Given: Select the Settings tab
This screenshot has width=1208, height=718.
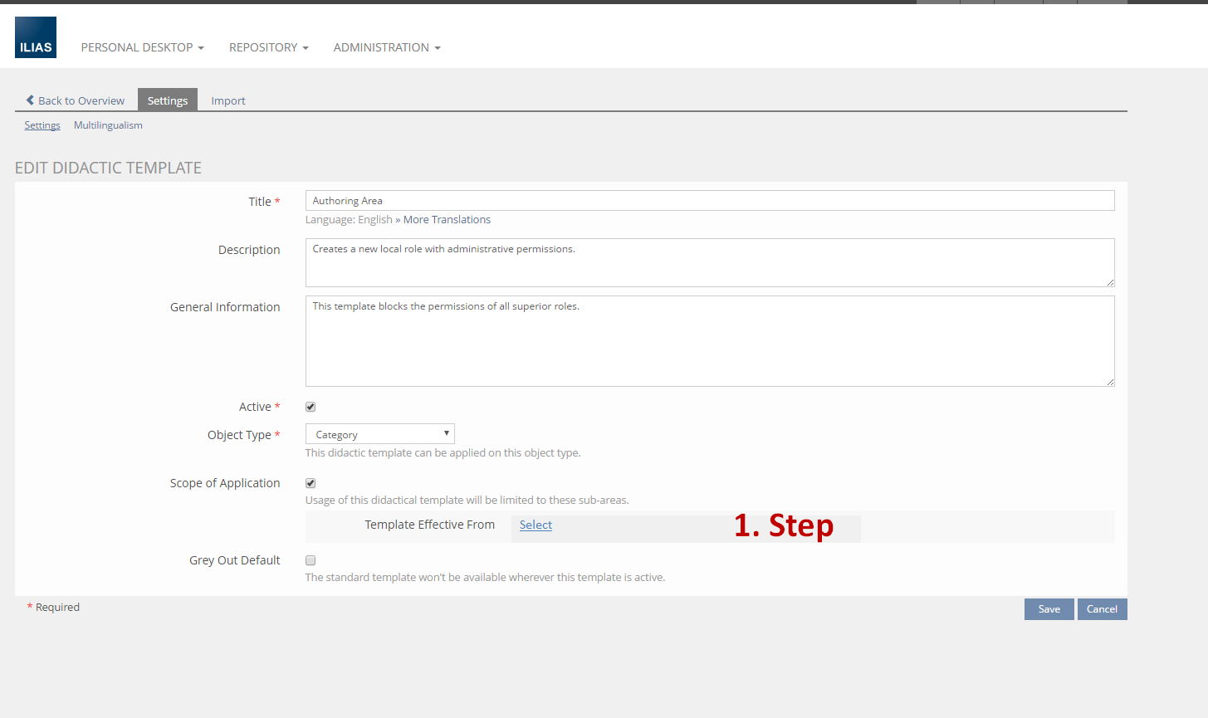Looking at the screenshot, I should [x=167, y=100].
